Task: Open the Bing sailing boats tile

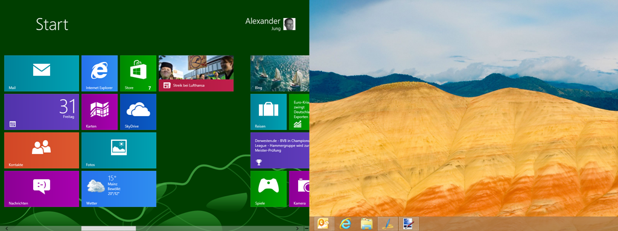Action: [280, 73]
